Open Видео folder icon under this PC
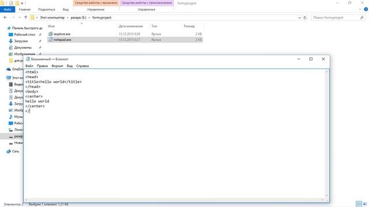The height and width of the screenshot is (207, 369). (11, 85)
